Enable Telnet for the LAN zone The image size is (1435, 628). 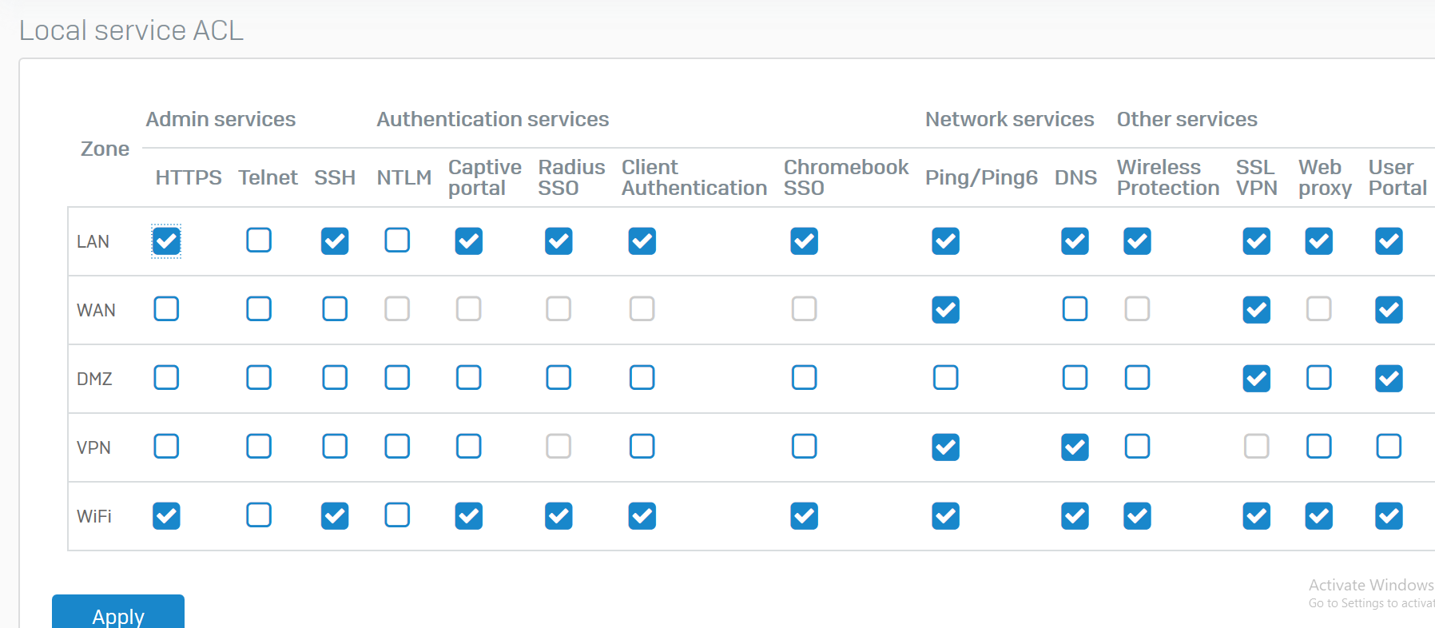258,240
